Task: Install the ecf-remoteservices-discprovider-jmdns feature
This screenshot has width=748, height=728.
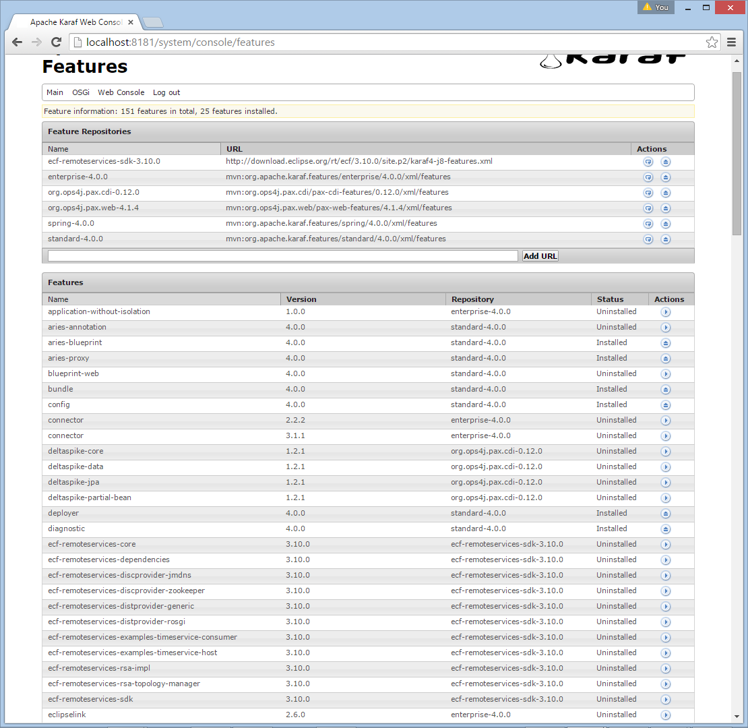Action: (x=666, y=576)
